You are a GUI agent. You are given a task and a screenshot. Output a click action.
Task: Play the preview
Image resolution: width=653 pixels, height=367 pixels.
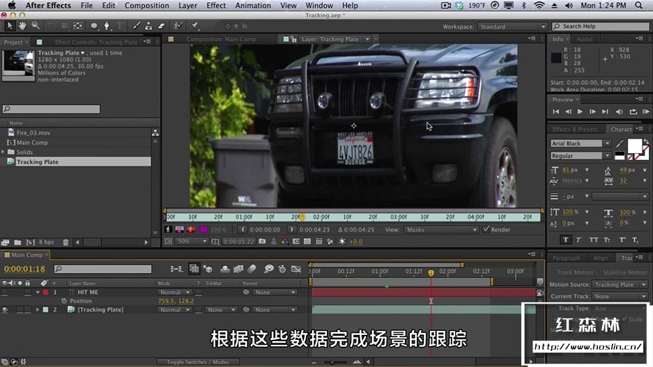580,111
